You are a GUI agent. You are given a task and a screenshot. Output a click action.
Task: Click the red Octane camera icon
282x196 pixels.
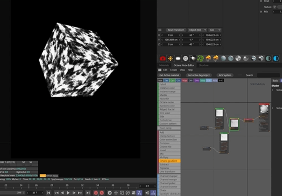(x=163, y=58)
